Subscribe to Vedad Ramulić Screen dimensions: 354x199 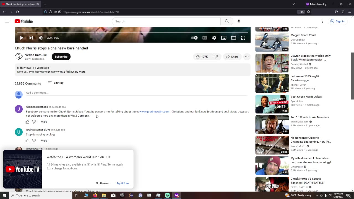click(x=61, y=57)
